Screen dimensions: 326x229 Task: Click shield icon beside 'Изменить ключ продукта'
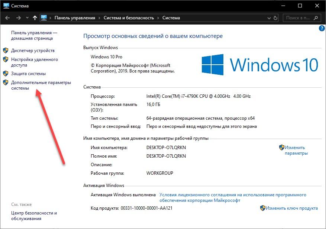263,208
